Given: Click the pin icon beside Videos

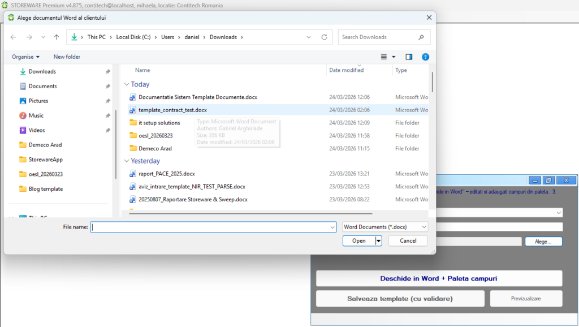Looking at the screenshot, I should [x=108, y=131].
